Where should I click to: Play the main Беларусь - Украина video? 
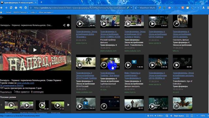(x=35, y=50)
